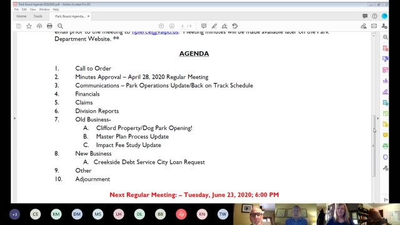Select participant MS avatar

(x=98, y=214)
